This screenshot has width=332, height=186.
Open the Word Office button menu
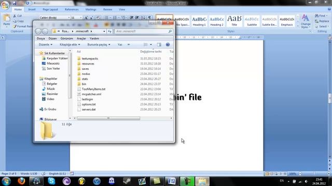5,5
